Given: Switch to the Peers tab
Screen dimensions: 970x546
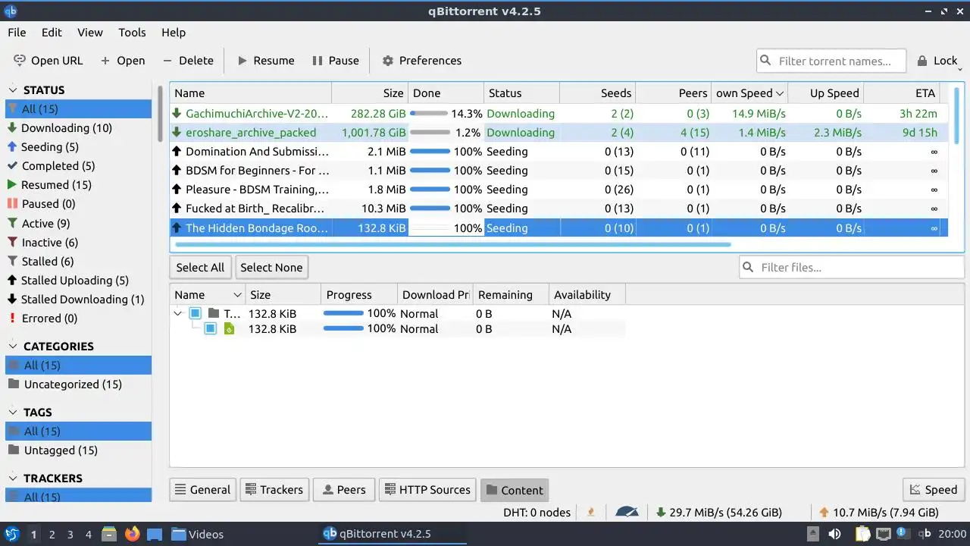Looking at the screenshot, I should pyautogui.click(x=343, y=490).
